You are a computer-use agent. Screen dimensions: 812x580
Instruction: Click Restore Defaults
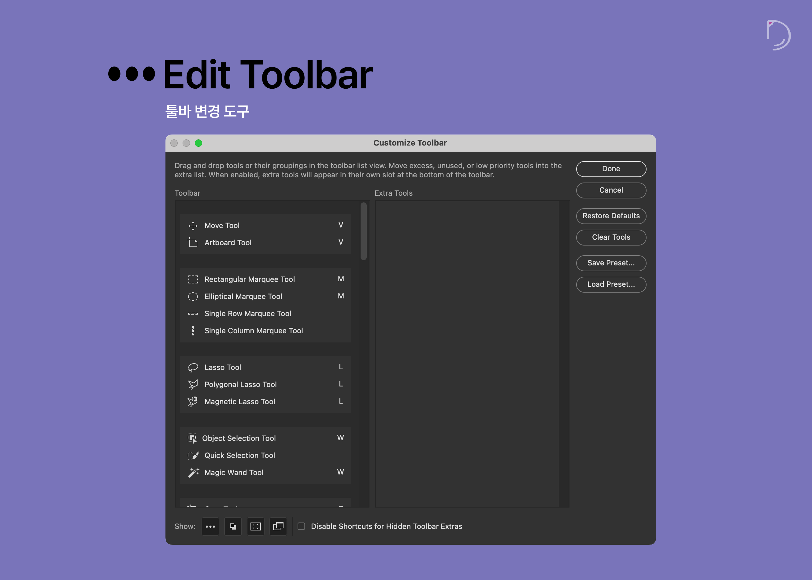pos(611,216)
